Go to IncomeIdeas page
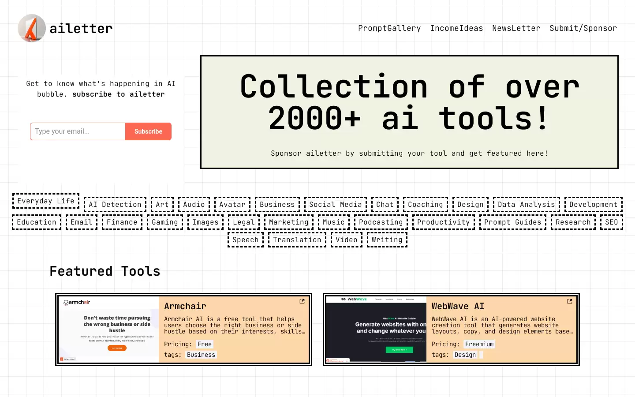635x397 pixels. point(456,28)
